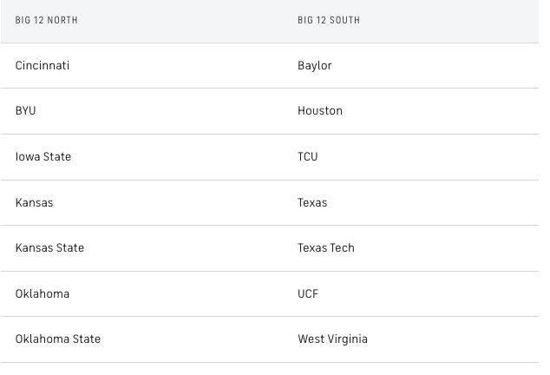Image resolution: width=550 pixels, height=375 pixels.
Task: Click the word State in Kansas State
Action: [70, 248]
